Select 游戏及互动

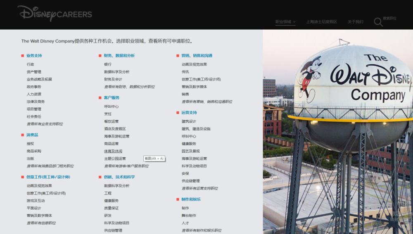coord(36,201)
